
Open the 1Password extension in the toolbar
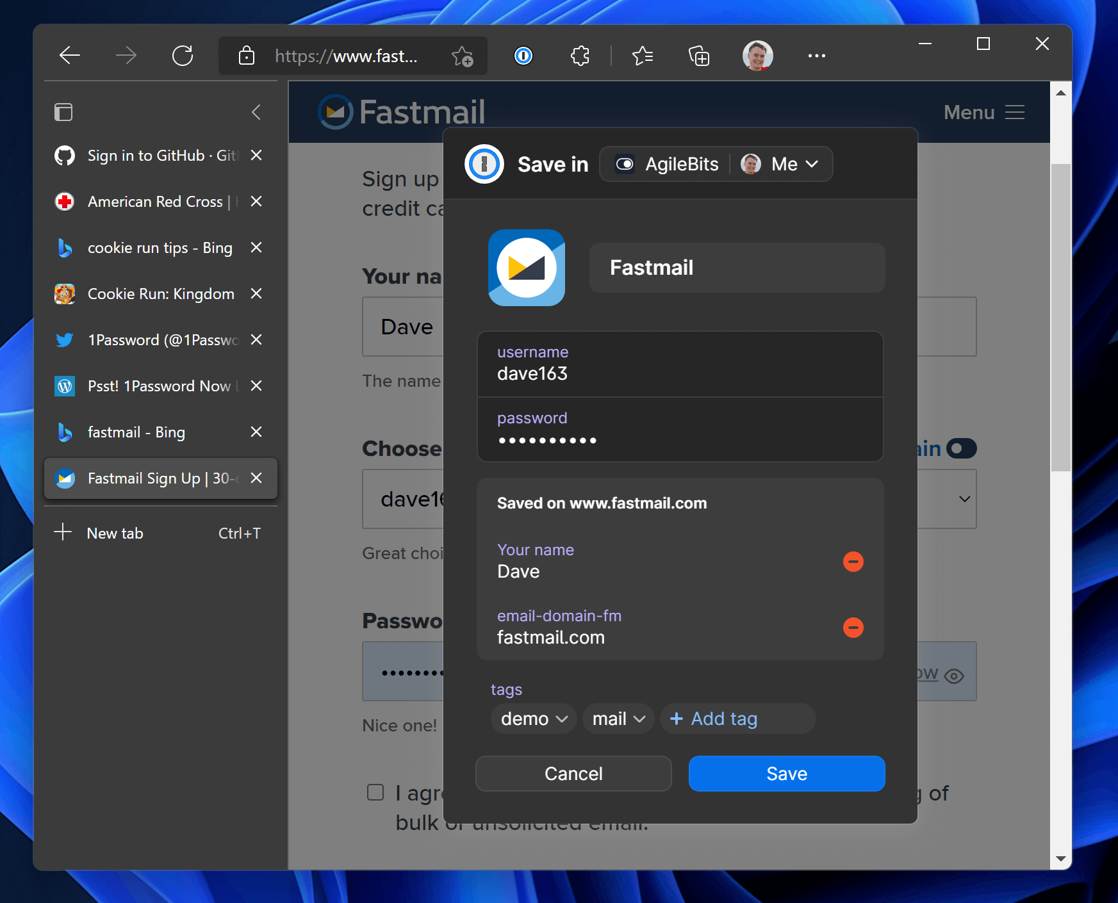coord(523,56)
